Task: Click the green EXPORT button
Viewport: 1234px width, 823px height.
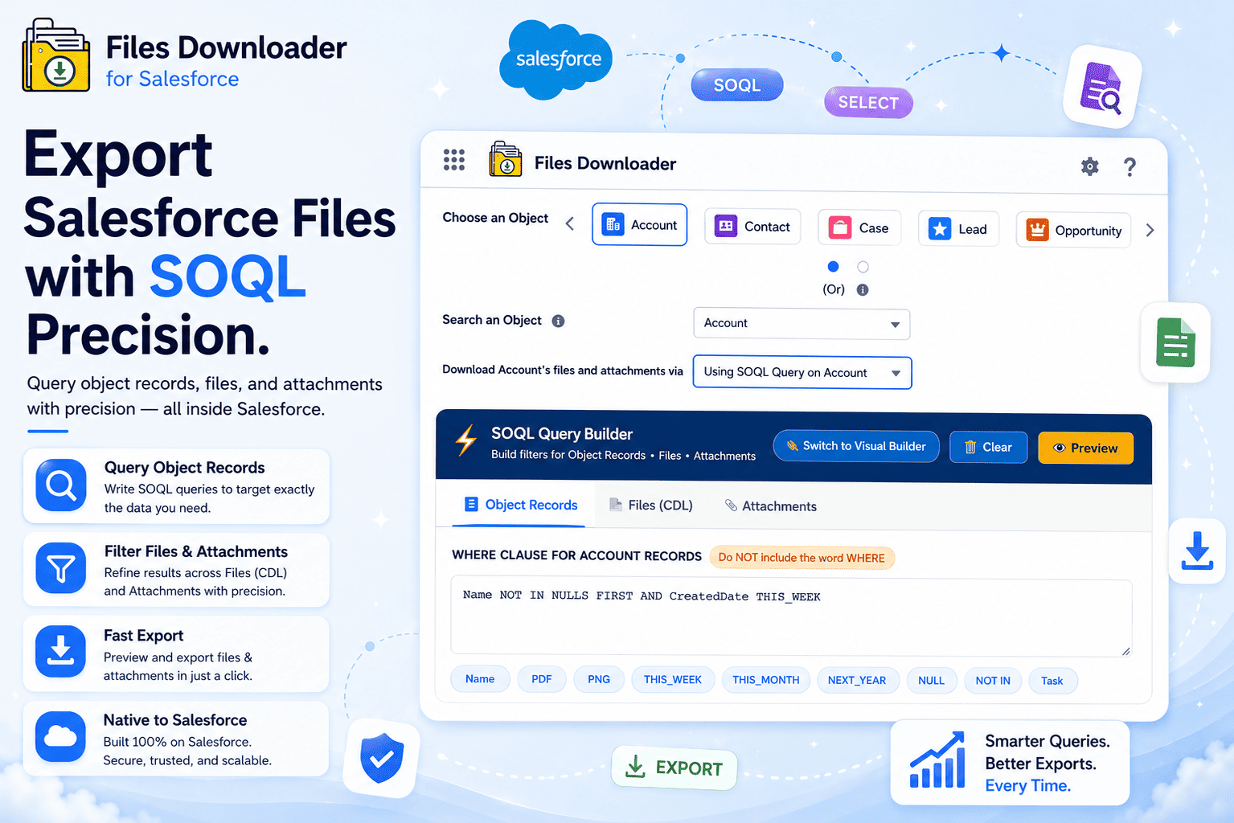Action: (x=674, y=768)
